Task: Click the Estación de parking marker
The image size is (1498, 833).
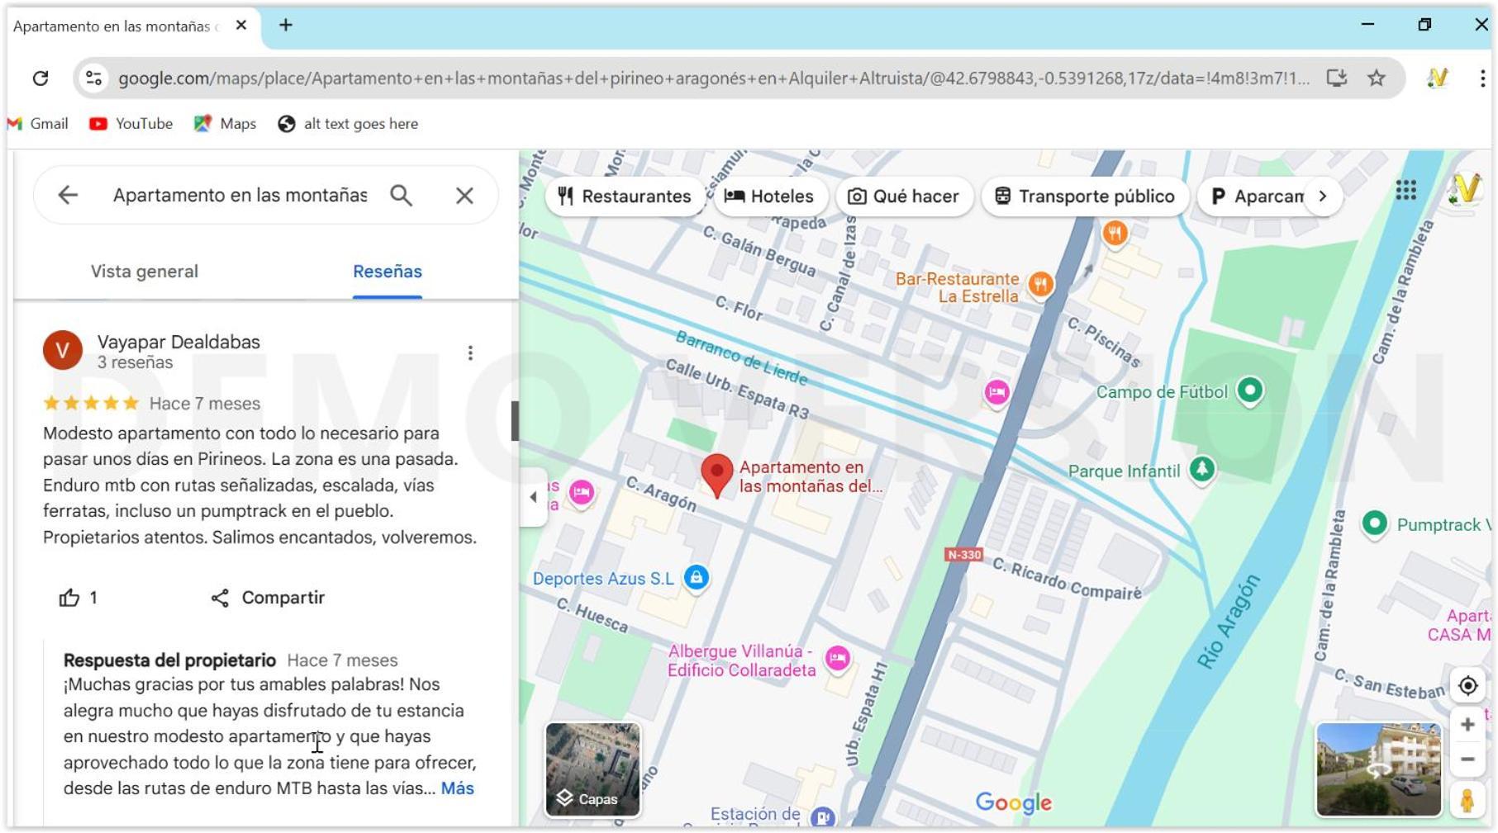Action: click(822, 816)
